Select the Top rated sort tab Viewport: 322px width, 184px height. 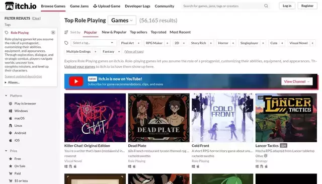(x=158, y=32)
